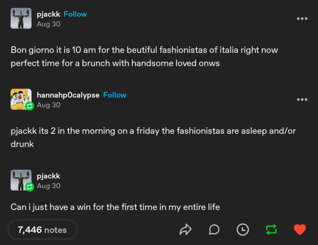Click the reblog badge on pjackk's last avatar
Viewport: 318px width, 245px height.
(29, 187)
